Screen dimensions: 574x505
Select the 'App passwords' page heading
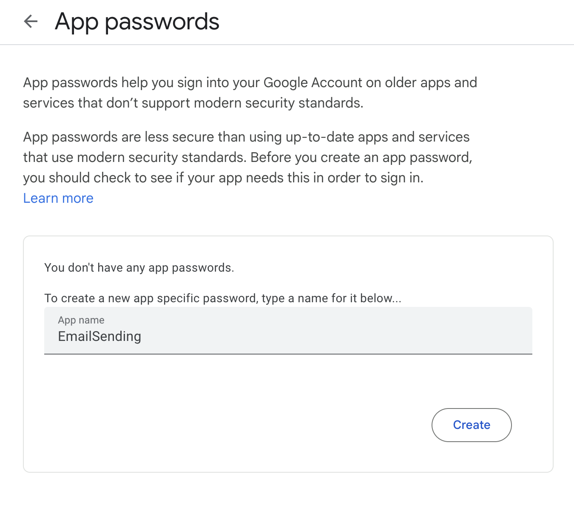[137, 22]
